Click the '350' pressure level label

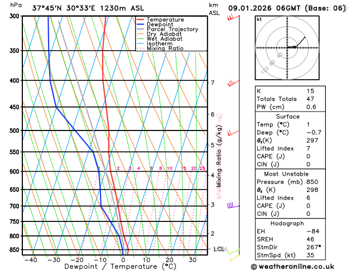pyautogui.click(x=16, y=51)
